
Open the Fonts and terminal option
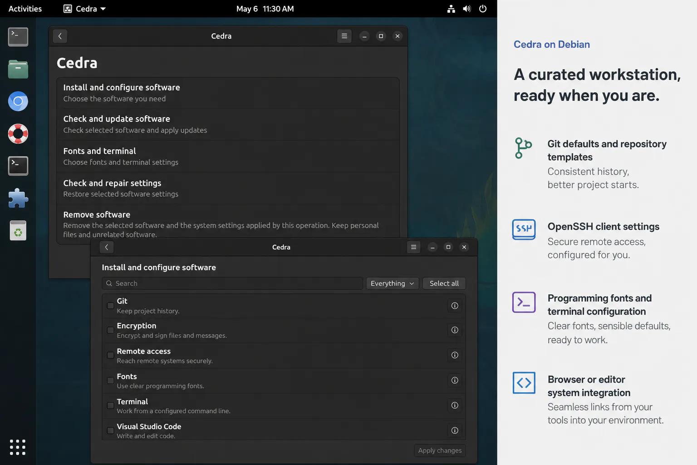click(228, 156)
